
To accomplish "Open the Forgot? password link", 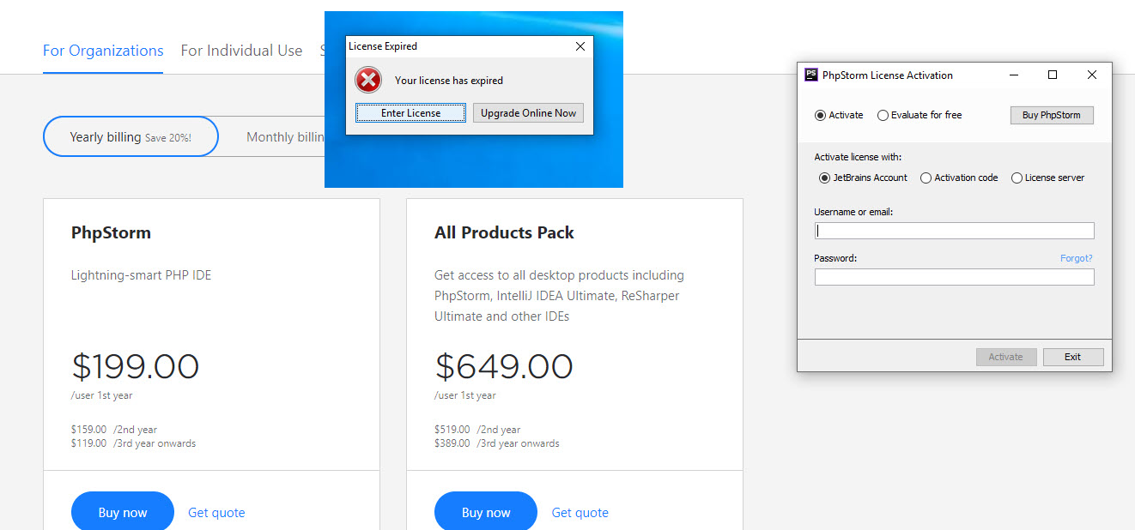I will coord(1076,258).
